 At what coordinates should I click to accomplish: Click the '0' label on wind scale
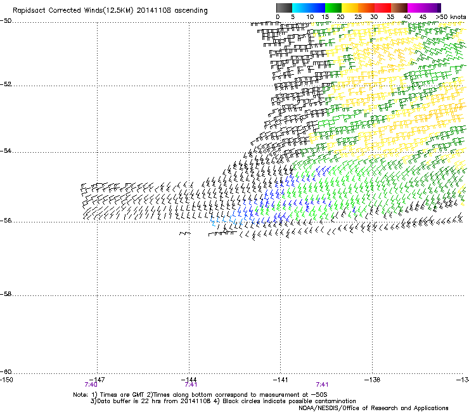(x=278, y=17)
